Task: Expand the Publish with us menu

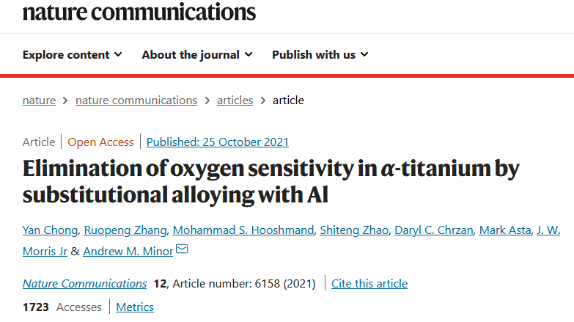Action: point(320,54)
